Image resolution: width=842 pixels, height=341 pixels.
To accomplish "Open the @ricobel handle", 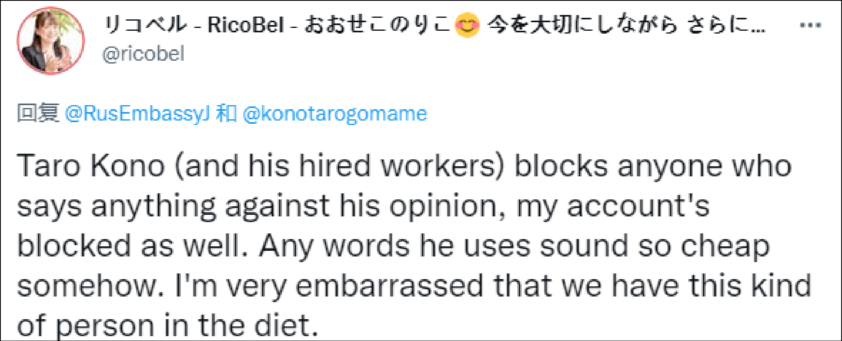I will coord(143,54).
